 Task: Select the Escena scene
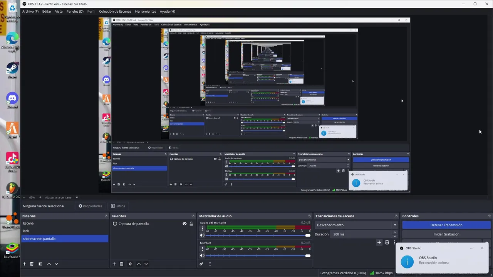click(x=64, y=224)
